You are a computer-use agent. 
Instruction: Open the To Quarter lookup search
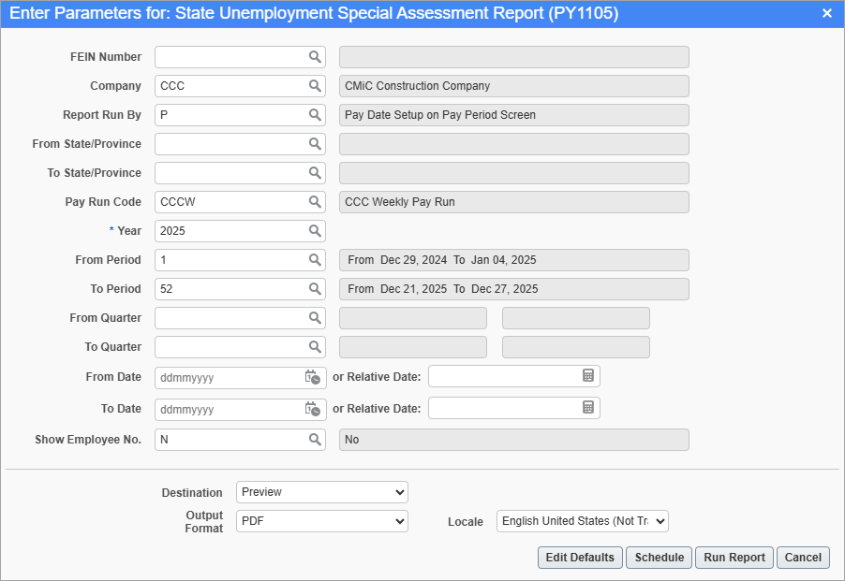point(315,347)
